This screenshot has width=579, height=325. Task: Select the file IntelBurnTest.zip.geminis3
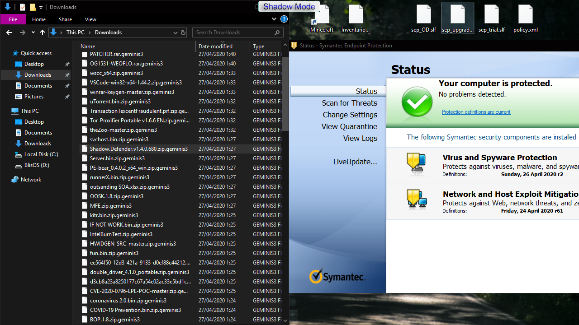pyautogui.click(x=181, y=234)
